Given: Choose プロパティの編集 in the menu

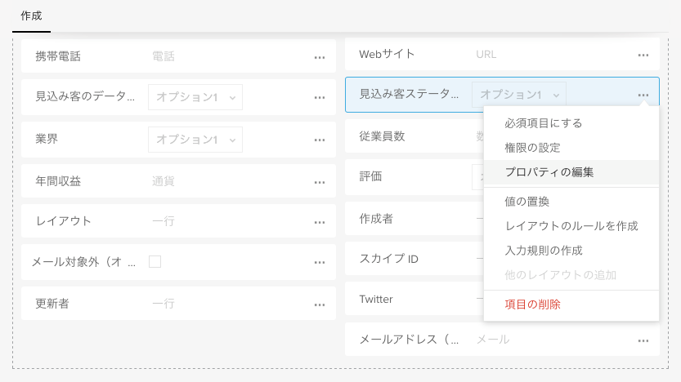Looking at the screenshot, I should tap(549, 172).
